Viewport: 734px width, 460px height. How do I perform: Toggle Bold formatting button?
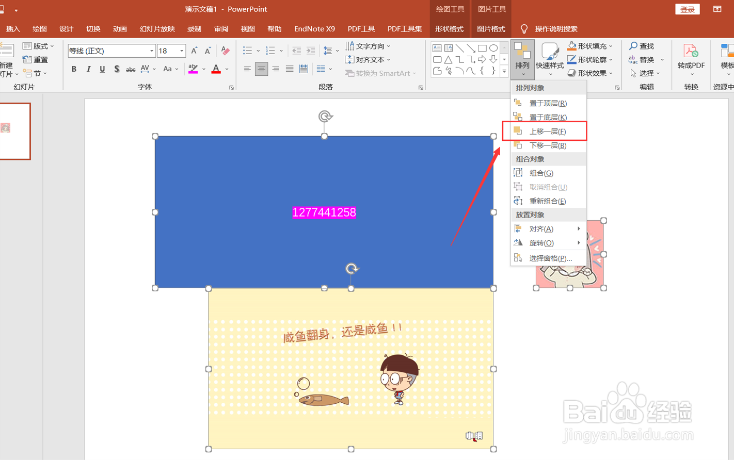(74, 69)
